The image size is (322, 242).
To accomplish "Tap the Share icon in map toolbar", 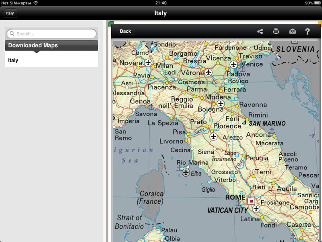I will 260,31.
